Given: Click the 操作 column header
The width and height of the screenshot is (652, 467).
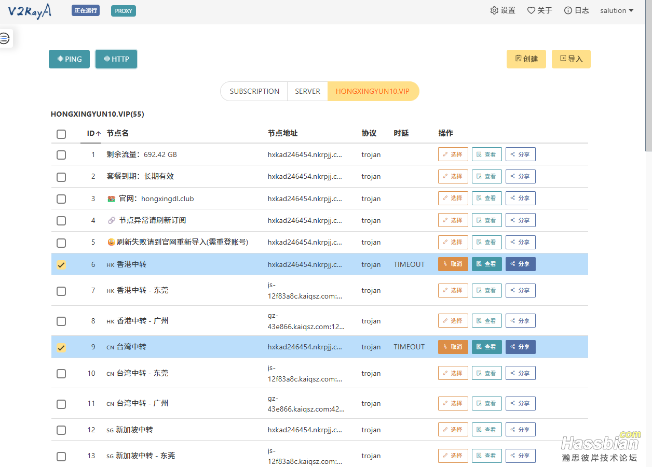Looking at the screenshot, I should click(446, 133).
